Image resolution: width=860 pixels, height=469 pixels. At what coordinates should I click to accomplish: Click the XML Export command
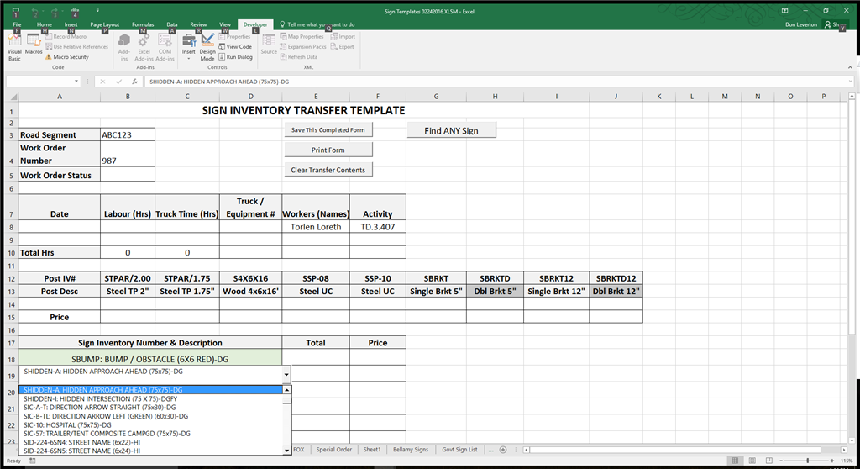point(343,47)
